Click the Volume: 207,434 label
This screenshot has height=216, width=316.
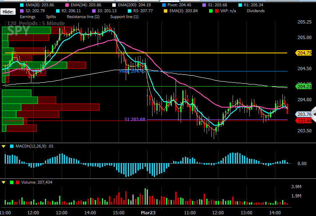click(x=37, y=182)
